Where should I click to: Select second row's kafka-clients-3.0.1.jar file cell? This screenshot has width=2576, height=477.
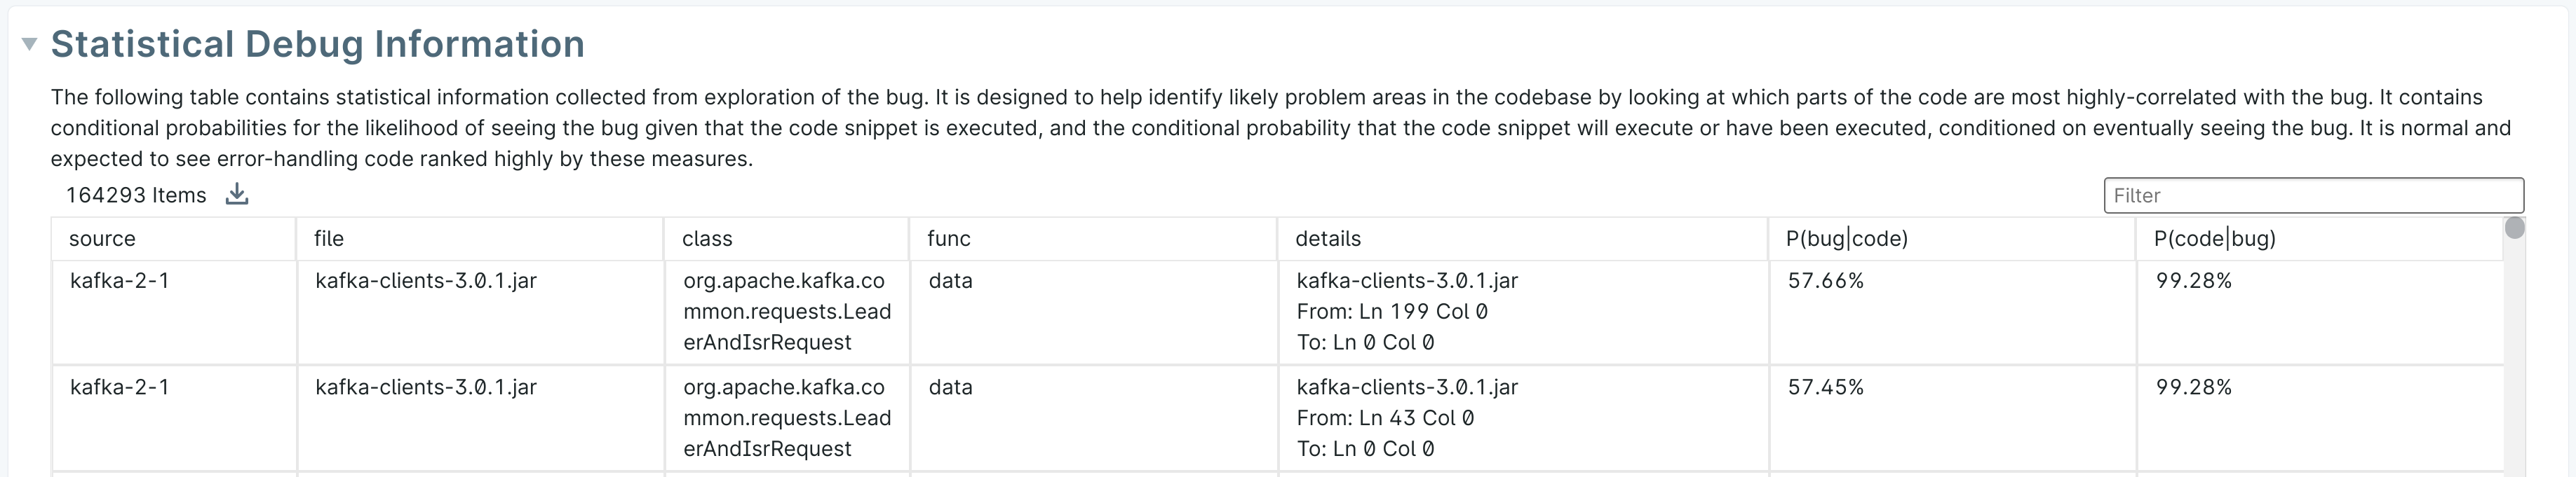(426, 387)
